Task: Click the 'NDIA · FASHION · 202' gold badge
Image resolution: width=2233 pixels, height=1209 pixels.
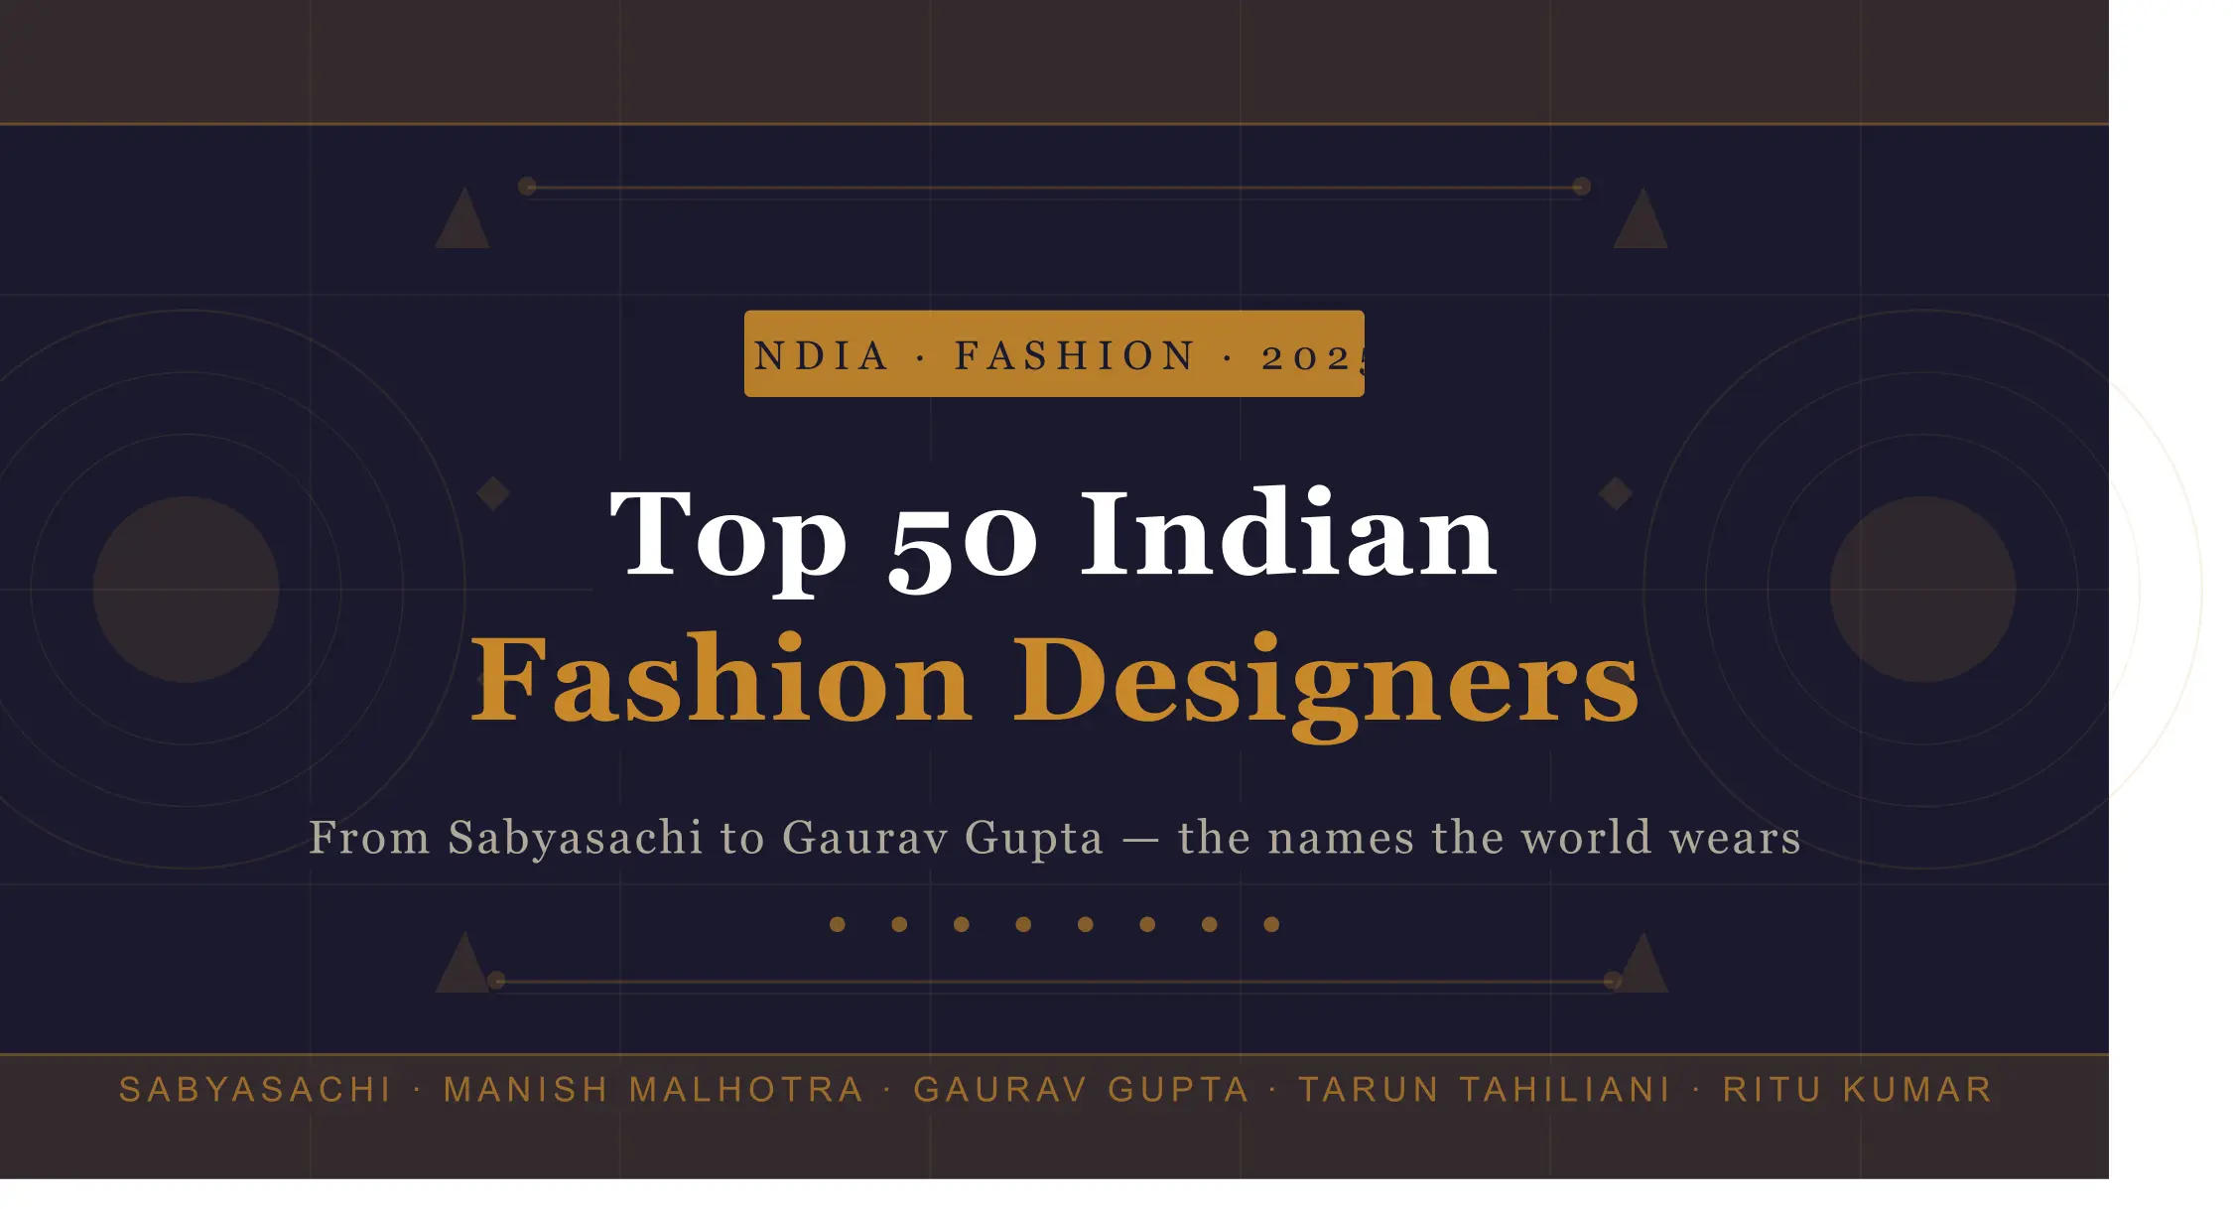Action: coord(1054,353)
